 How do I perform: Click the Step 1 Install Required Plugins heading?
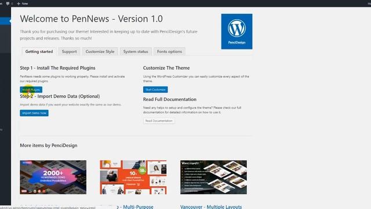(x=57, y=68)
